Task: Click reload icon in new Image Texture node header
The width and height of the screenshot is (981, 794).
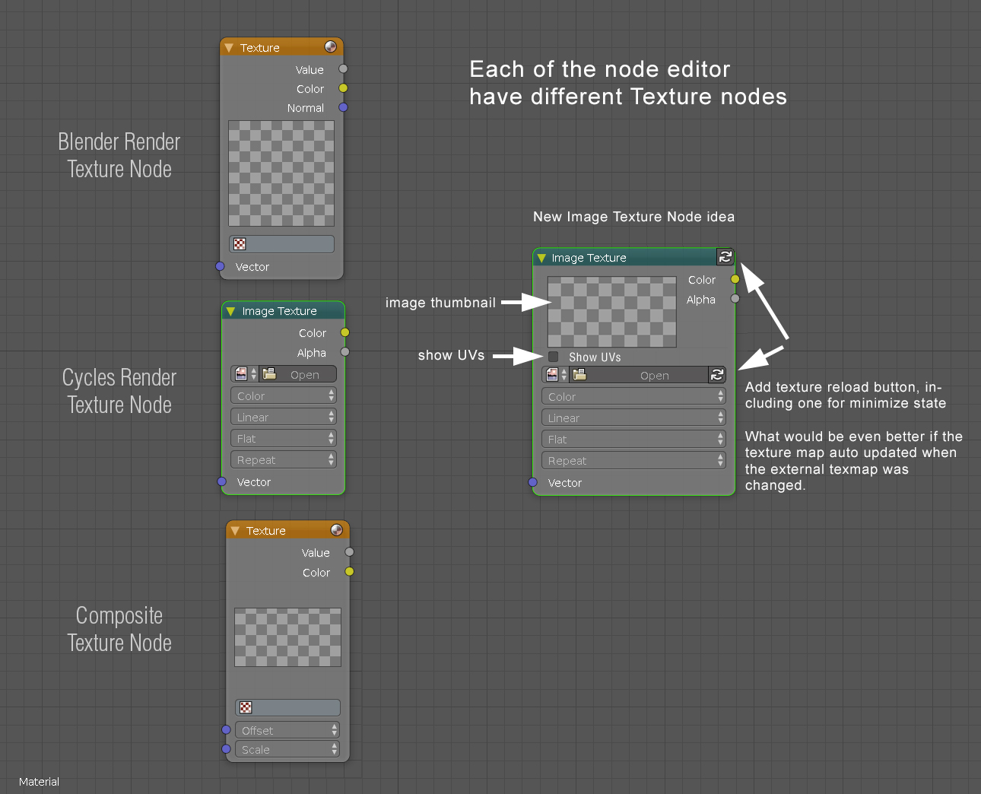Action: pos(725,257)
